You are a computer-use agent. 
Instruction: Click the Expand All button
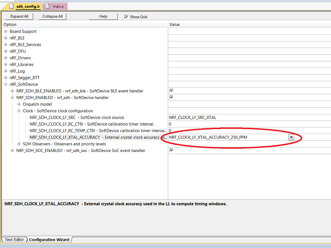(x=19, y=16)
